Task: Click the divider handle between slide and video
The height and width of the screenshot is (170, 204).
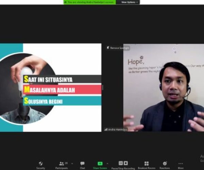Action: coord(102,88)
